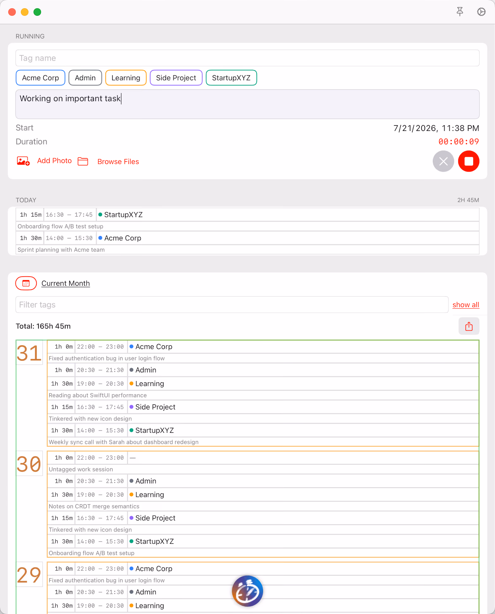
Task: Export entries with the share icon
Action: click(x=469, y=326)
